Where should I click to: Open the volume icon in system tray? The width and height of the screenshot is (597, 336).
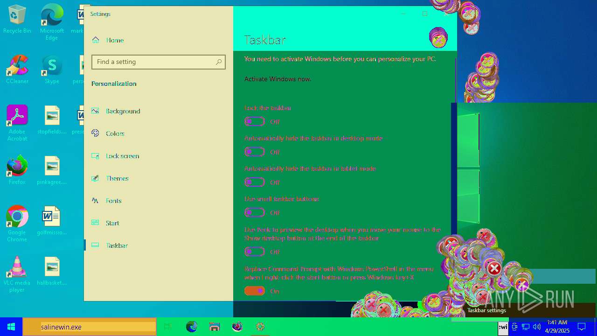[x=537, y=327]
